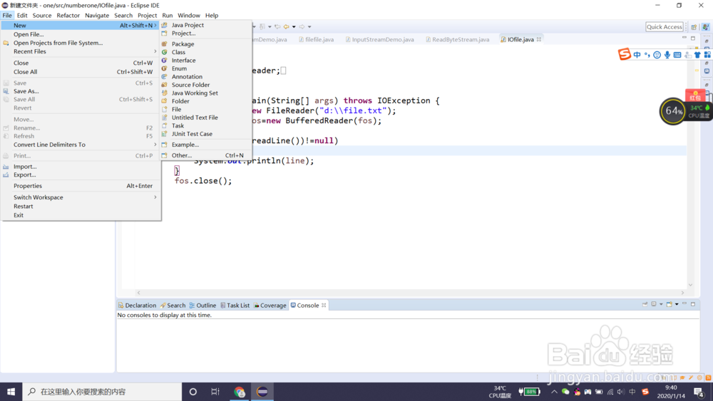The image size is (713, 401).
Task: Click the Windows Start button
Action: [11, 392]
